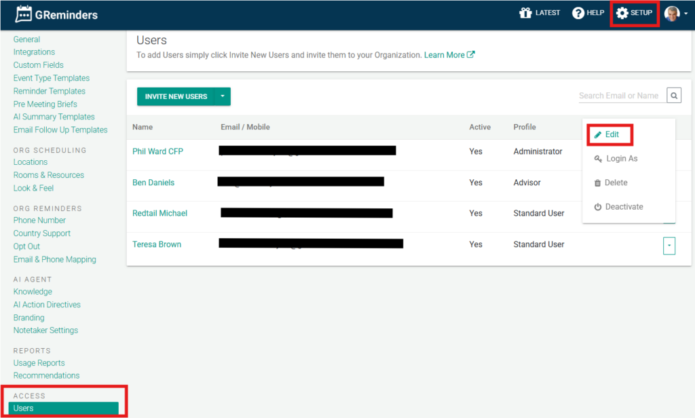
Task: Open the Teresa Brown row action dropdown
Action: [x=669, y=245]
